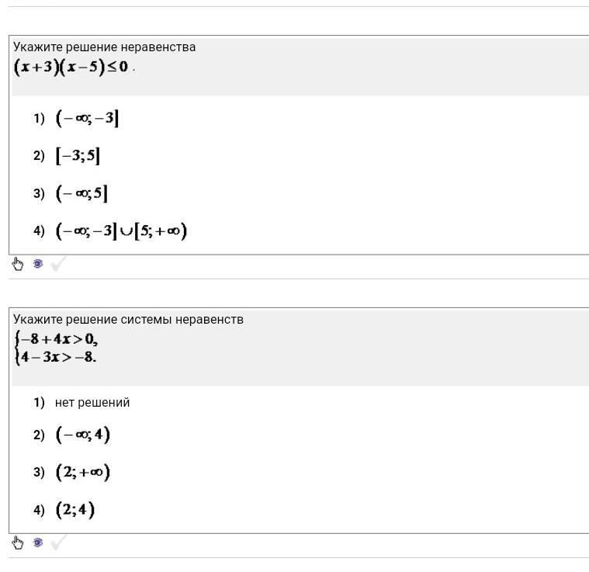Click the eye icon below the first question
The height and width of the screenshot is (572, 589).
tap(37, 264)
